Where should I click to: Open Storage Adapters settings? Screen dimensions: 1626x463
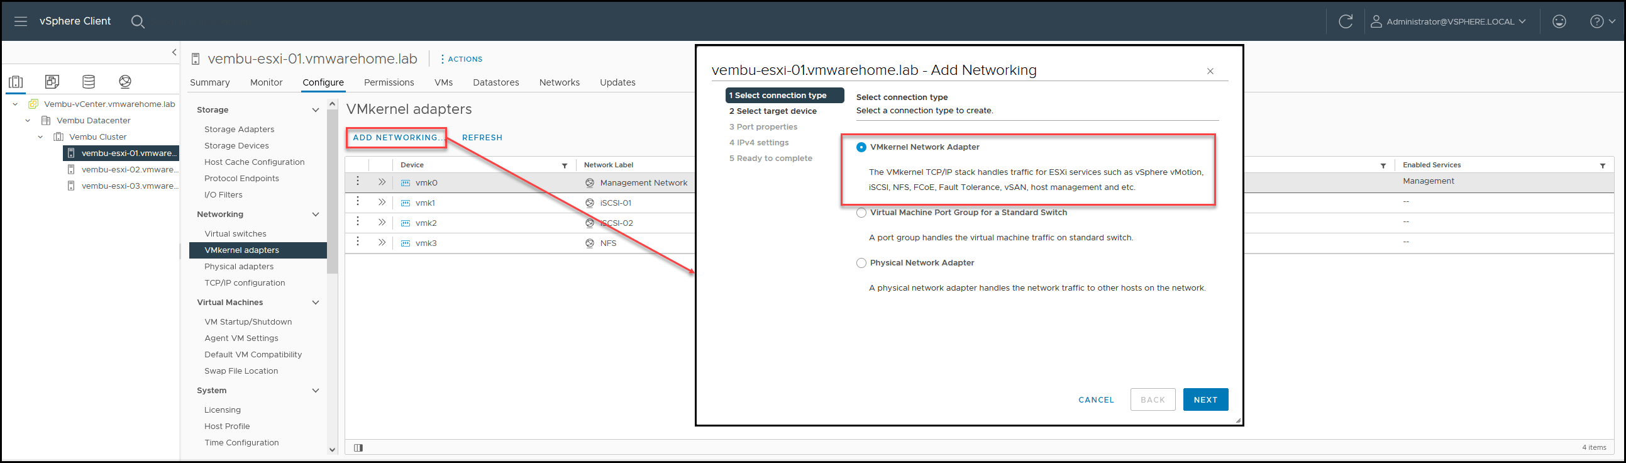[x=239, y=130]
